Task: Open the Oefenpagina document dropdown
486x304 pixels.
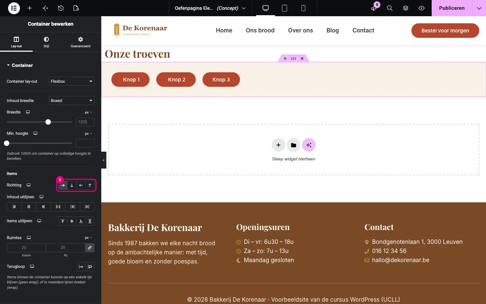Action: [210, 8]
